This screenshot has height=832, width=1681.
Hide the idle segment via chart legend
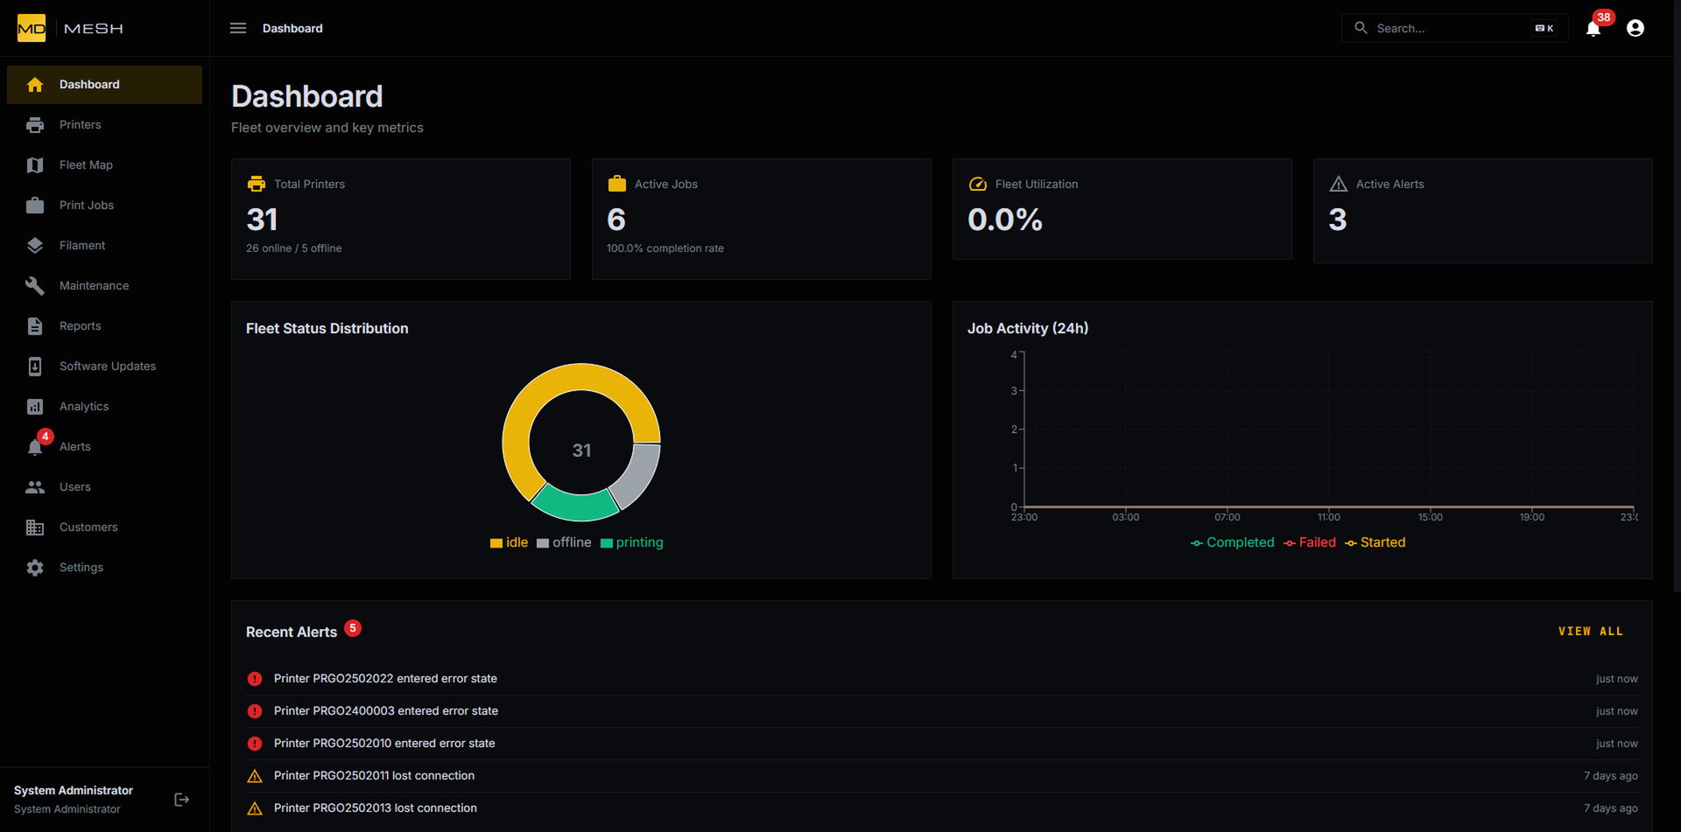(510, 542)
